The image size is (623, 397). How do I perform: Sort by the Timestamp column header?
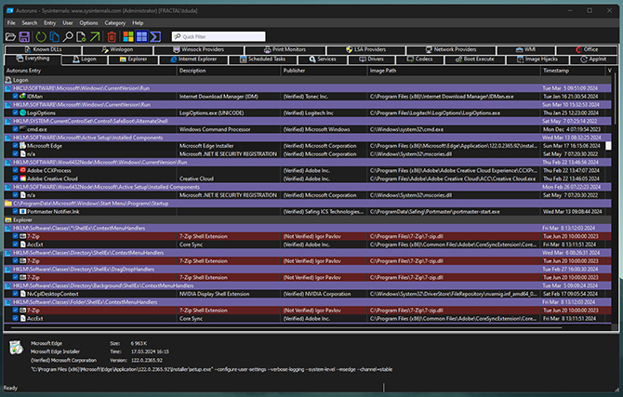tap(573, 71)
